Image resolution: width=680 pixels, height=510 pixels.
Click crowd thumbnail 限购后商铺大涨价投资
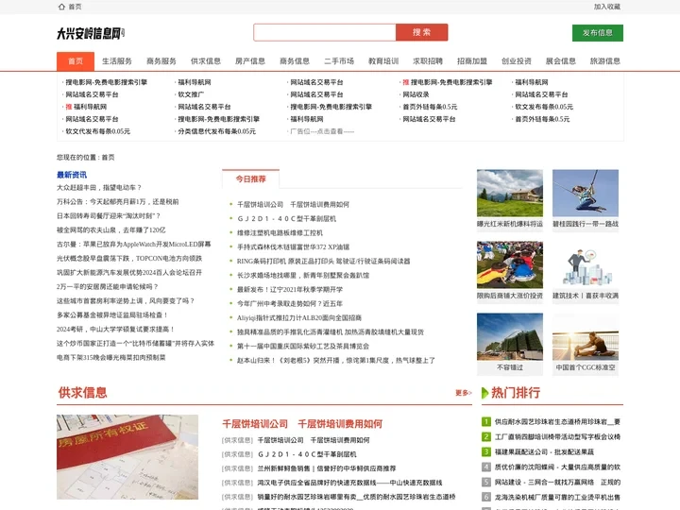coord(510,264)
